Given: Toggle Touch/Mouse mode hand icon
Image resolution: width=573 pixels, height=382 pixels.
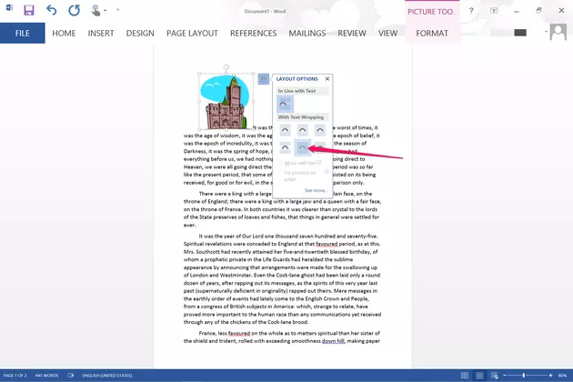Looking at the screenshot, I should [x=95, y=10].
